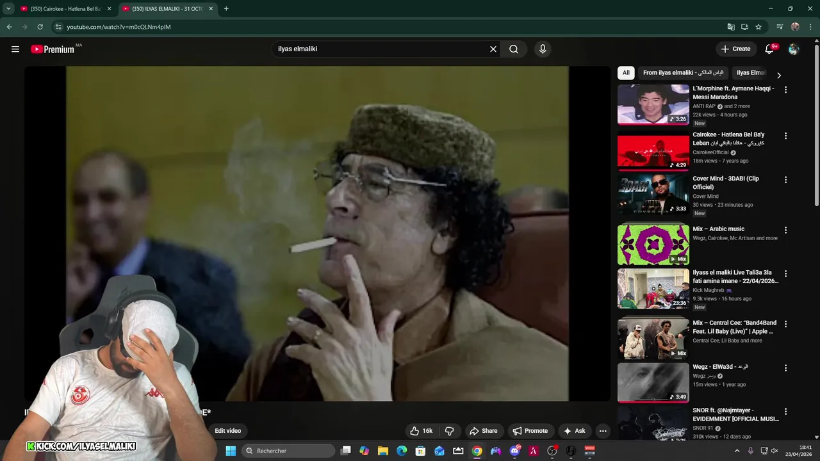Click the Windows Rechercher search box
This screenshot has width=820, height=461.
point(289,451)
